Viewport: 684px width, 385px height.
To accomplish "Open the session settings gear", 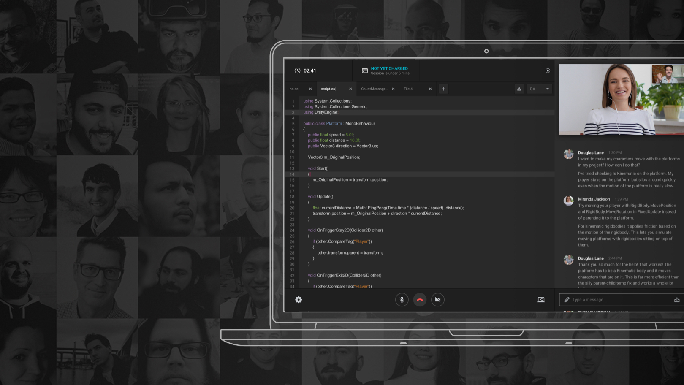I will 299,300.
